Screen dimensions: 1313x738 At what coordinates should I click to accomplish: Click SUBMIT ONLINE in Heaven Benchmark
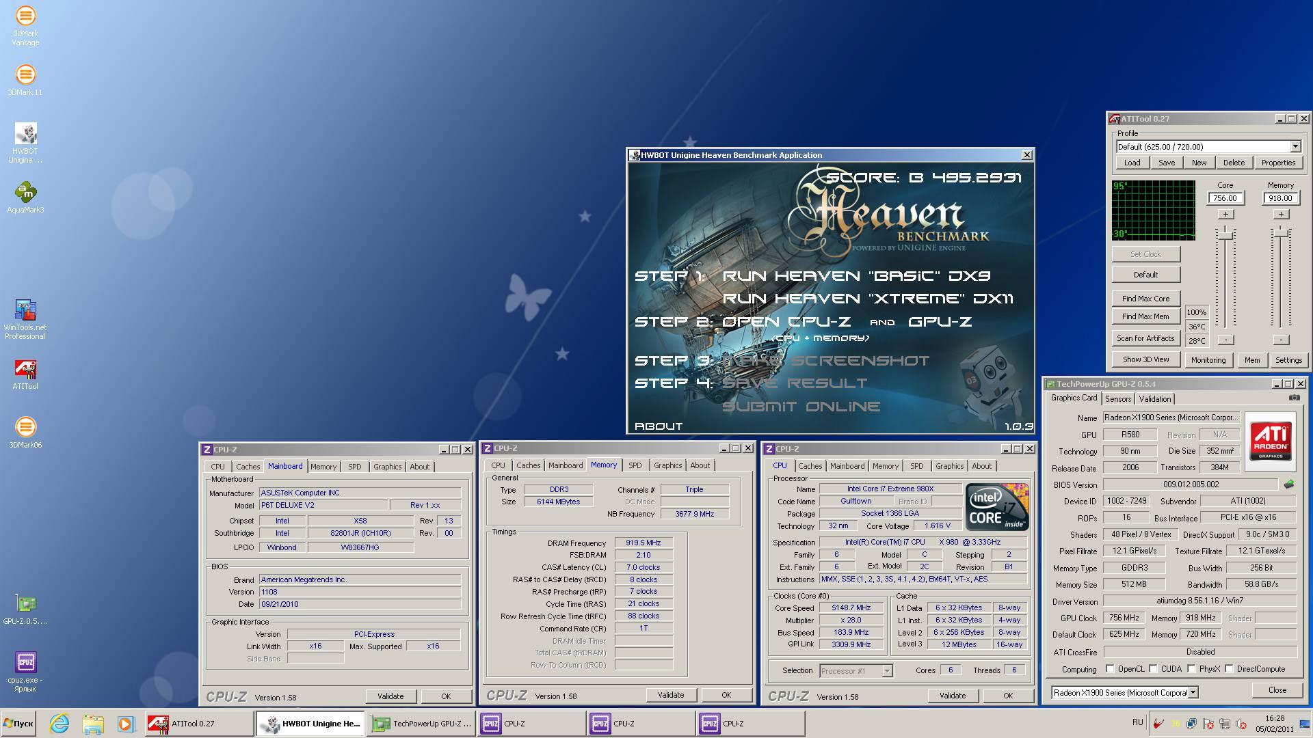click(x=801, y=406)
